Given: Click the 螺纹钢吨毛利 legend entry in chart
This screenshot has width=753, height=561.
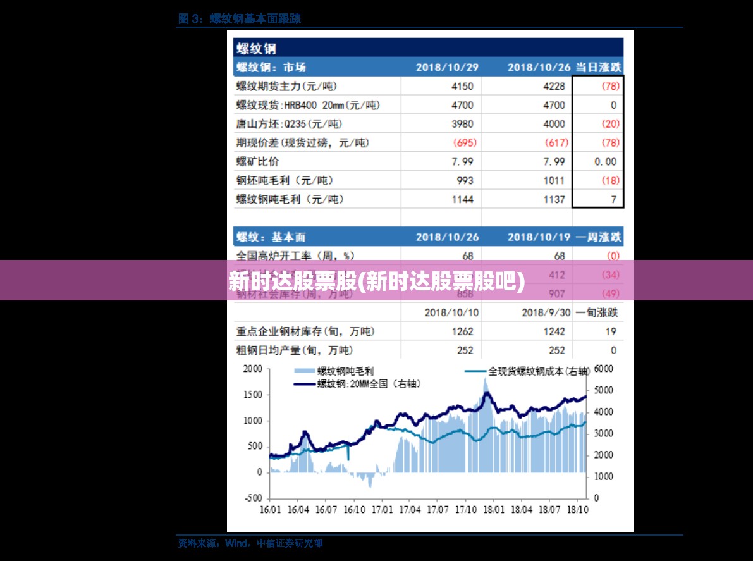Looking at the screenshot, I should coord(334,371).
